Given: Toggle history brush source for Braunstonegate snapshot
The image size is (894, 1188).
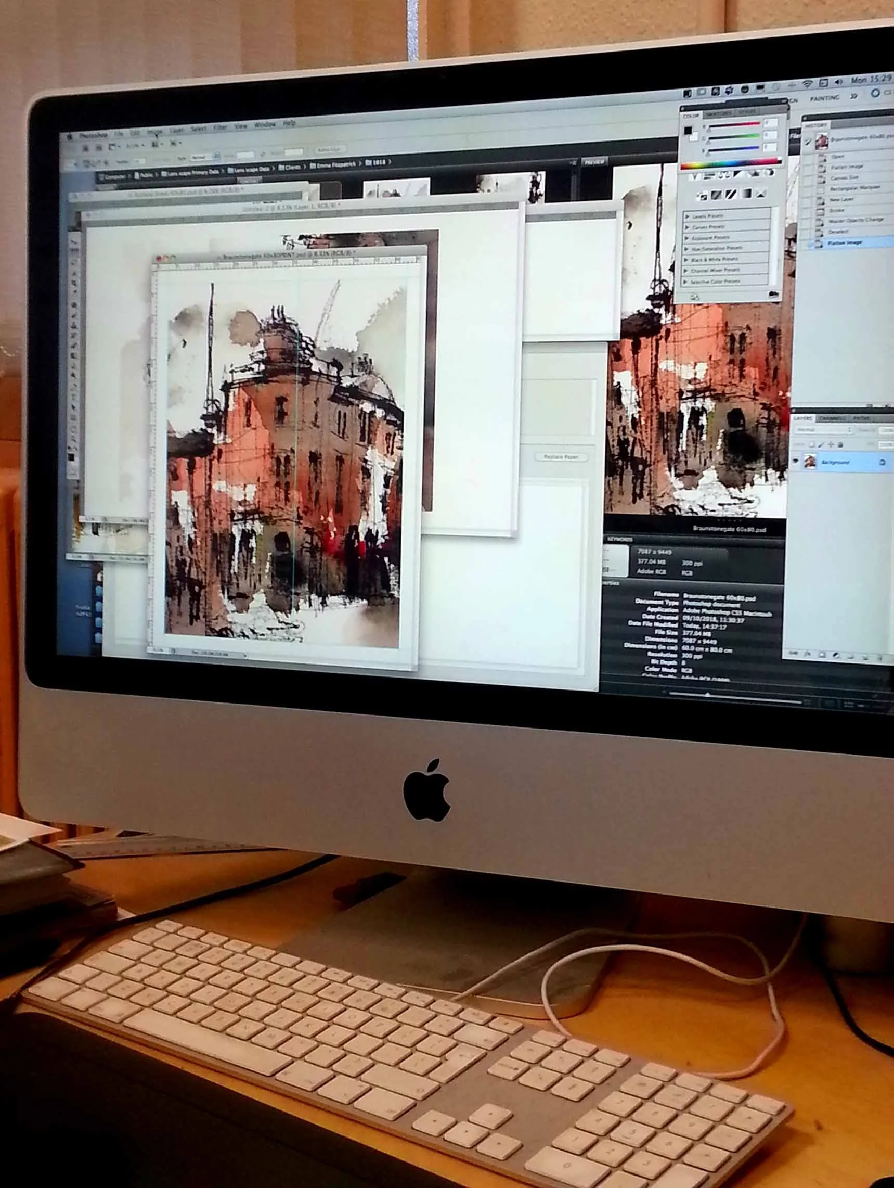Looking at the screenshot, I should (x=808, y=143).
